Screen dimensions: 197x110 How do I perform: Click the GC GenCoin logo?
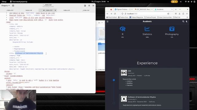point(124,73)
